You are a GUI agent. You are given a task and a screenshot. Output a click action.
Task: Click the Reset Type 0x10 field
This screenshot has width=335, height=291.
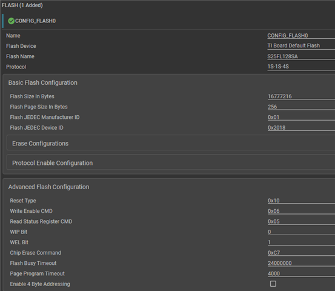pyautogui.click(x=301, y=201)
